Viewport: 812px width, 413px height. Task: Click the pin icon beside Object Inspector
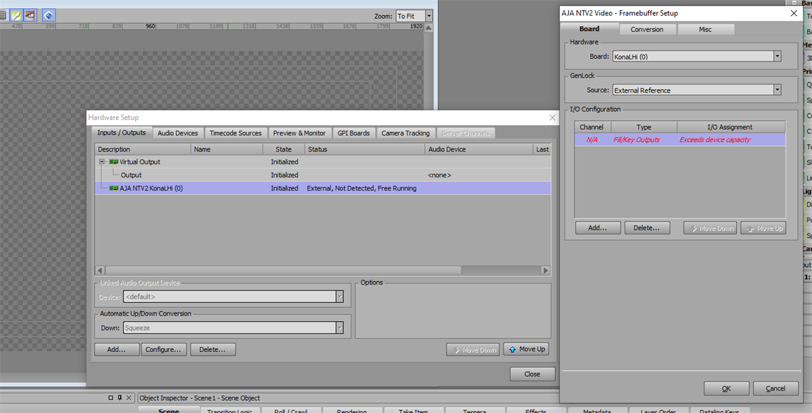pyautogui.click(x=120, y=397)
